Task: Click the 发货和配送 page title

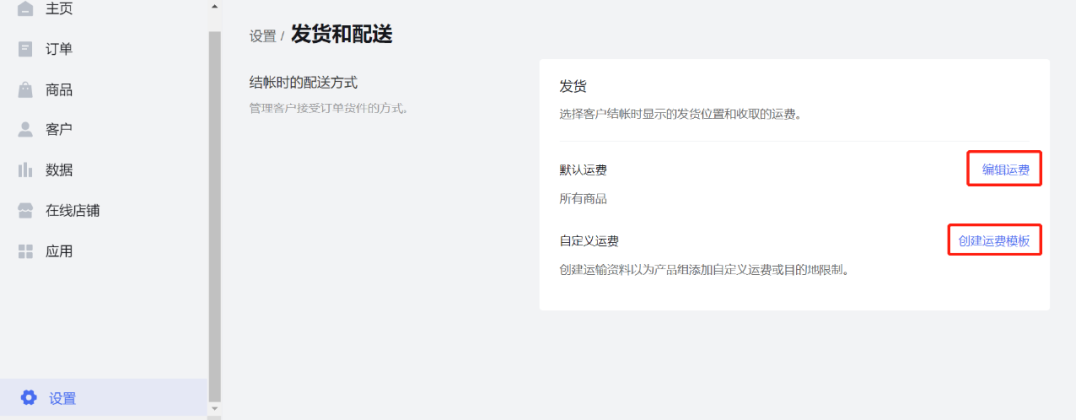Action: [x=341, y=33]
